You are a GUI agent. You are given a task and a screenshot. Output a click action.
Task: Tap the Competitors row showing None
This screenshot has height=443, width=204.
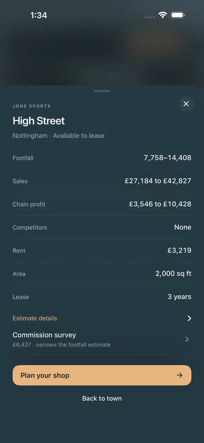click(102, 227)
